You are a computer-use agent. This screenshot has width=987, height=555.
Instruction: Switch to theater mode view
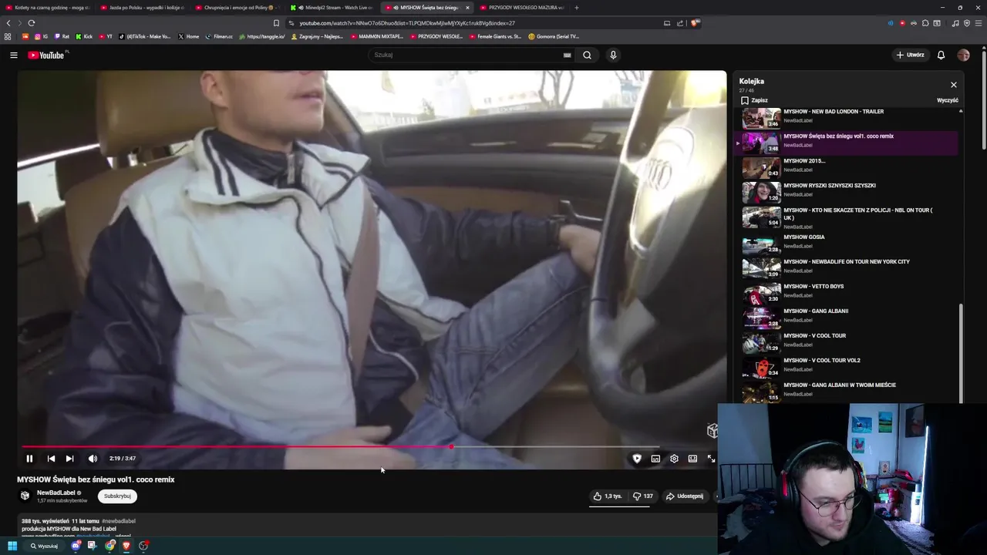(692, 459)
